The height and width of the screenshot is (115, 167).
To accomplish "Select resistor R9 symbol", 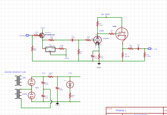I will click(x=123, y=55).
